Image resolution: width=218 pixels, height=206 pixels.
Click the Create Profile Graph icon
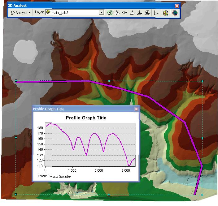[157, 13]
